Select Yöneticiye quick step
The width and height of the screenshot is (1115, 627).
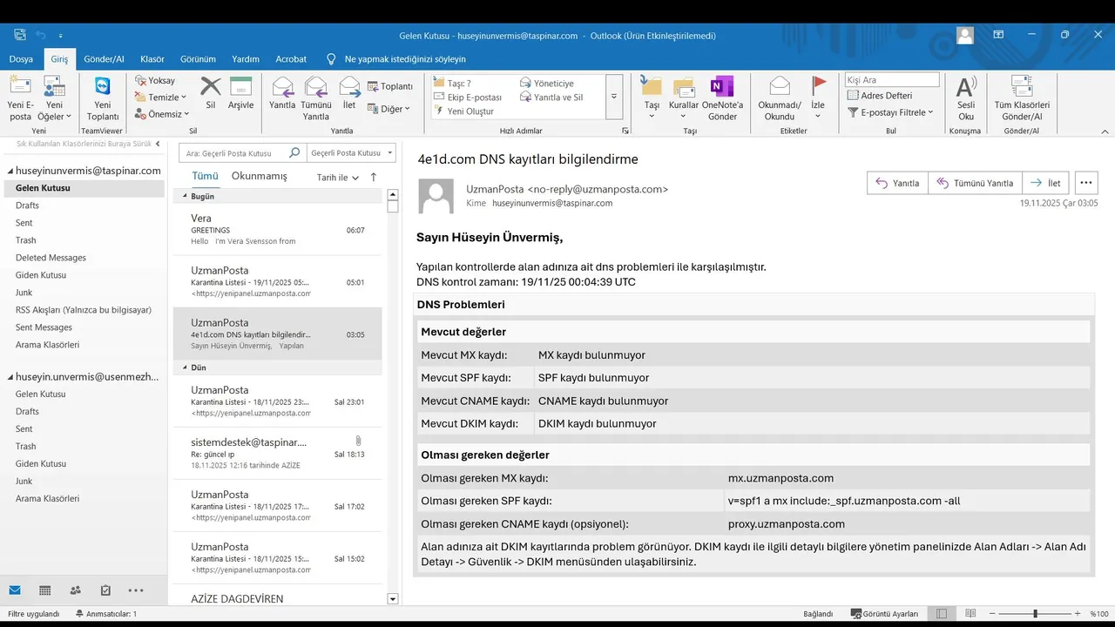(547, 84)
